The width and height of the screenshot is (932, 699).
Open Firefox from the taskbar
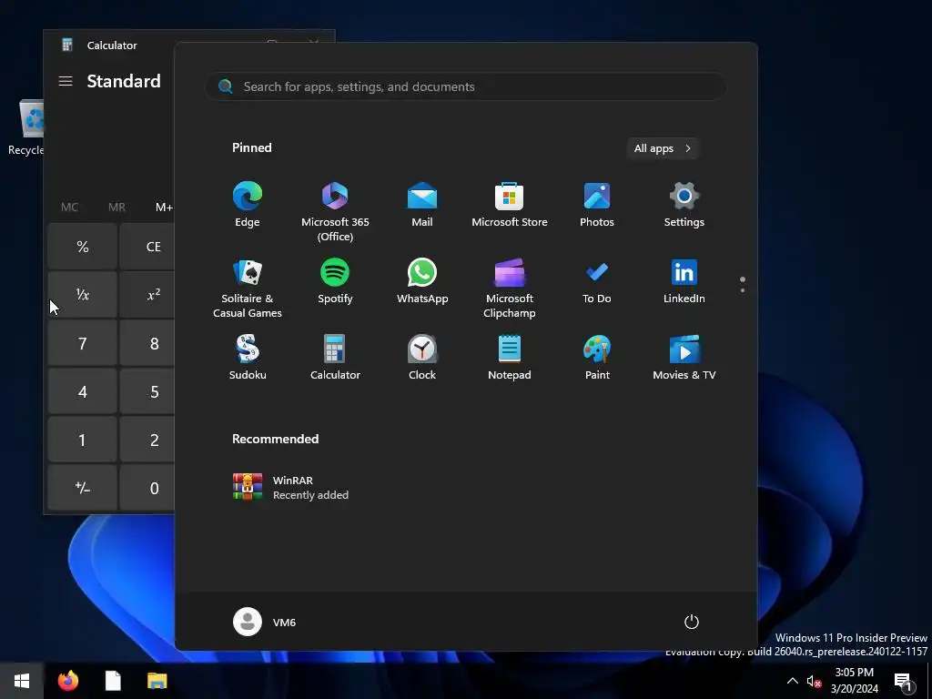(x=68, y=681)
